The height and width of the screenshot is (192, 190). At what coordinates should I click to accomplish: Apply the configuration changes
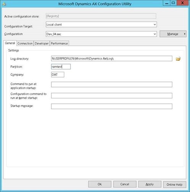click(x=150, y=184)
